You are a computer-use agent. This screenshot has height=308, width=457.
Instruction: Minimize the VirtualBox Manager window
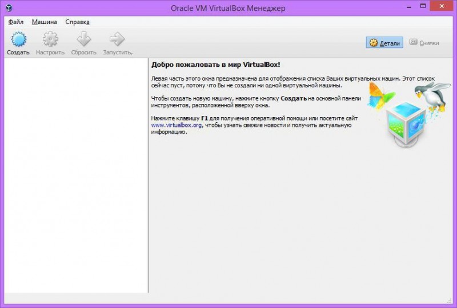pyautogui.click(x=409, y=6)
